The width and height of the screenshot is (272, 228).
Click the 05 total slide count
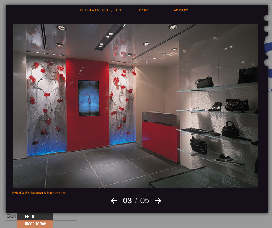click(x=145, y=201)
